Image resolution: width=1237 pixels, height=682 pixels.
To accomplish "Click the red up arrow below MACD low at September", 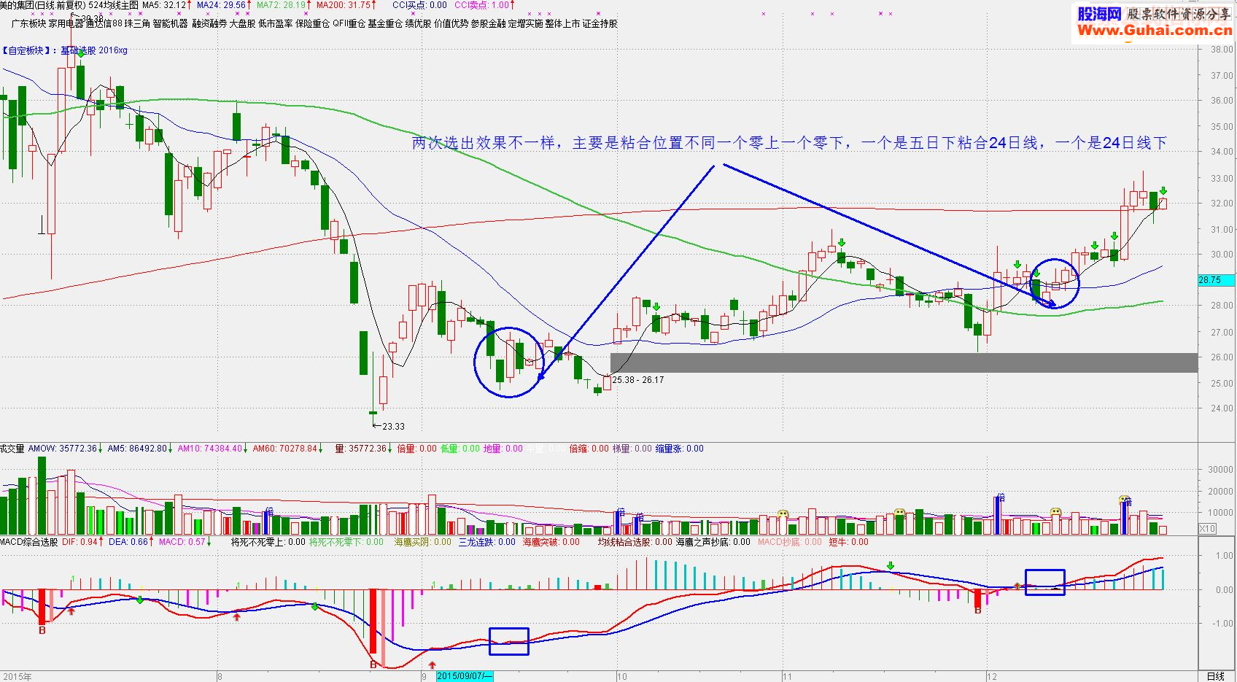I will coord(433,665).
